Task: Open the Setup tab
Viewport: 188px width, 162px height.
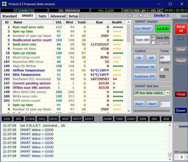Action: coord(73,16)
